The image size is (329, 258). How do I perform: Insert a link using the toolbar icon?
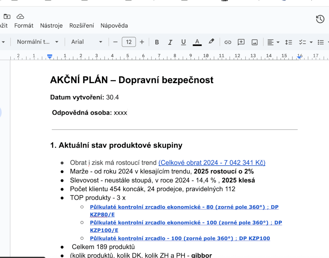(228, 42)
